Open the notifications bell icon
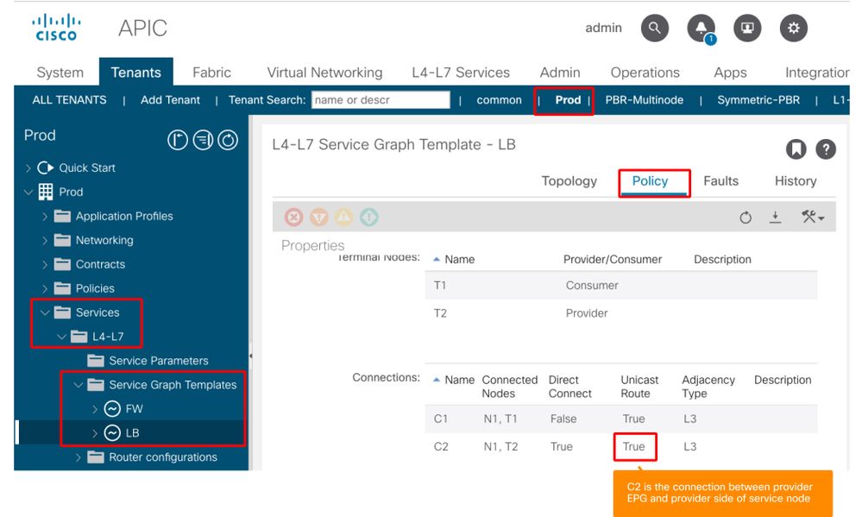862x517 pixels. click(x=701, y=28)
